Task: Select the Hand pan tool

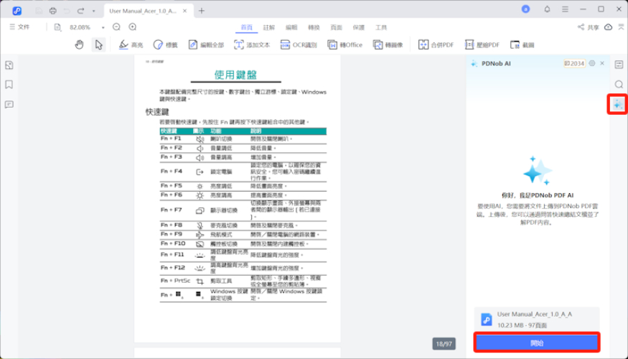Action: pos(79,45)
